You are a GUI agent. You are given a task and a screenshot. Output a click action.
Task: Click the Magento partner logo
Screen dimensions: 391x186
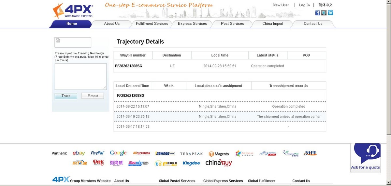[219, 154]
